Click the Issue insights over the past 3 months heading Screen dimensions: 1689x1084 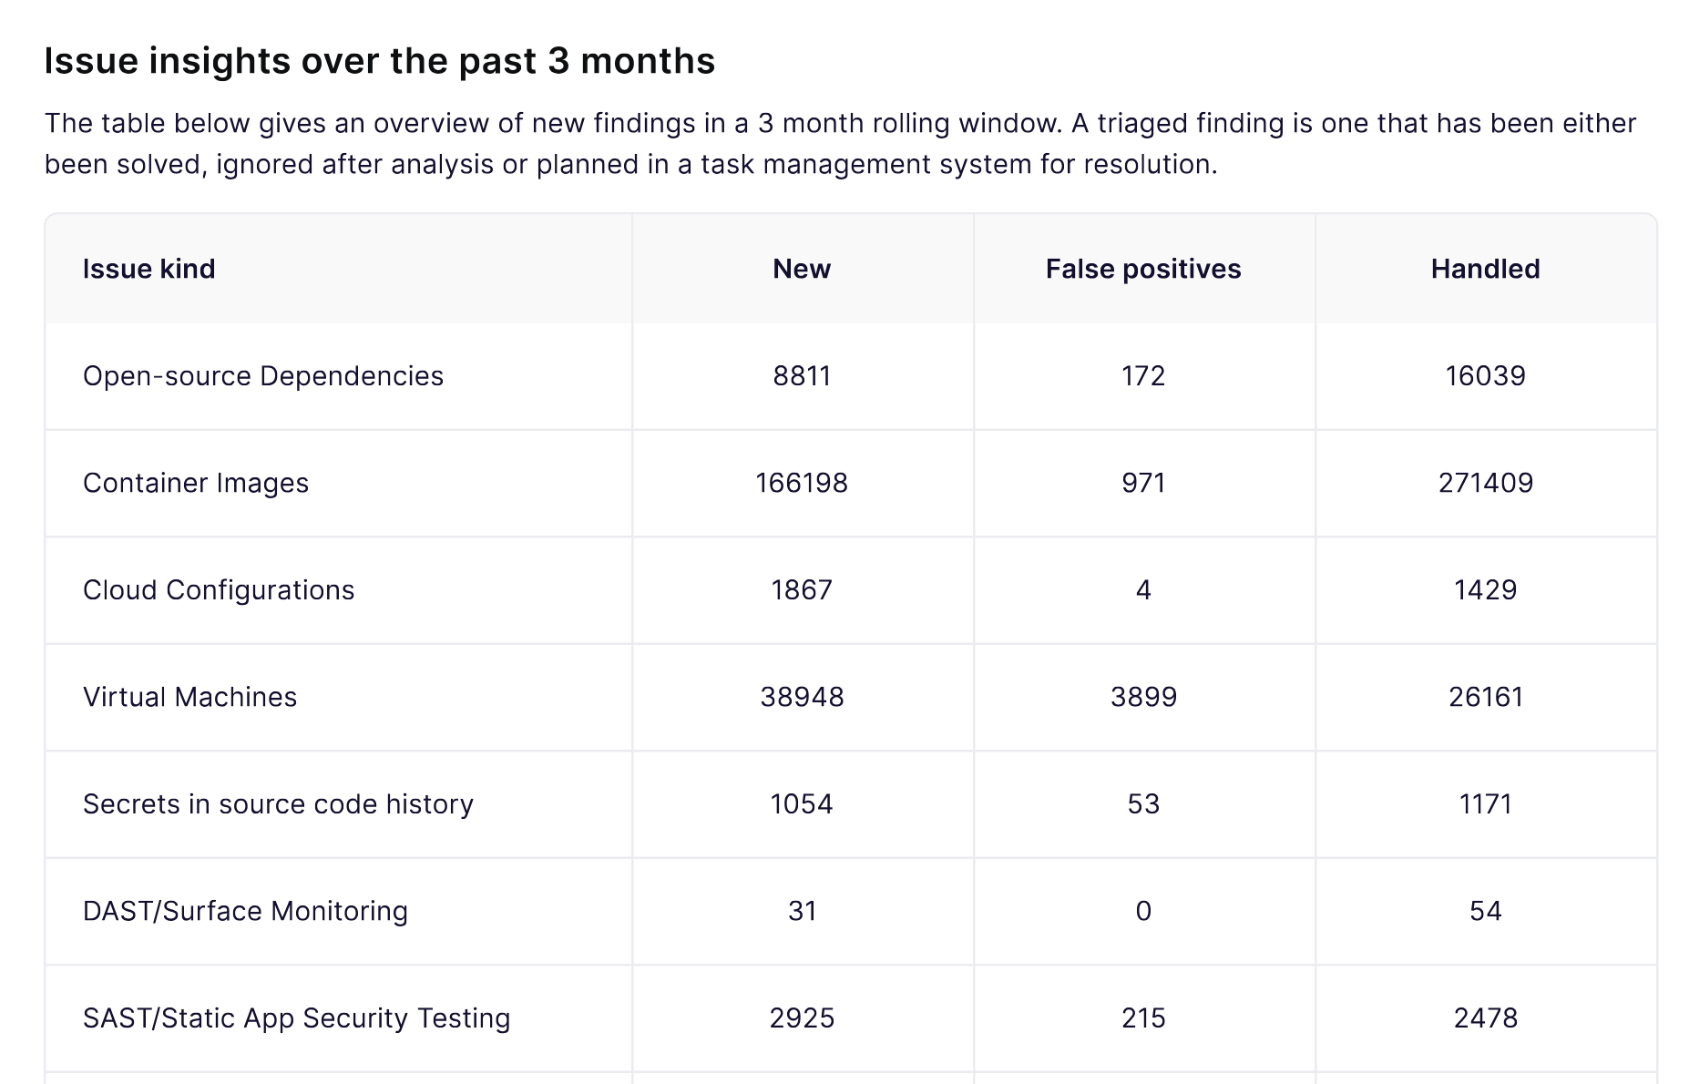(380, 61)
